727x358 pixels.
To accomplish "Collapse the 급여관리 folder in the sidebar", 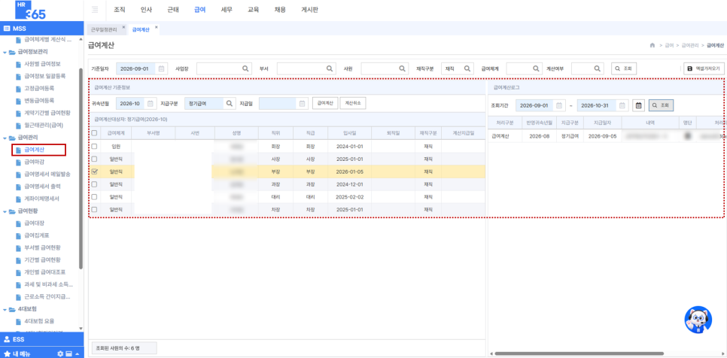I will point(5,138).
